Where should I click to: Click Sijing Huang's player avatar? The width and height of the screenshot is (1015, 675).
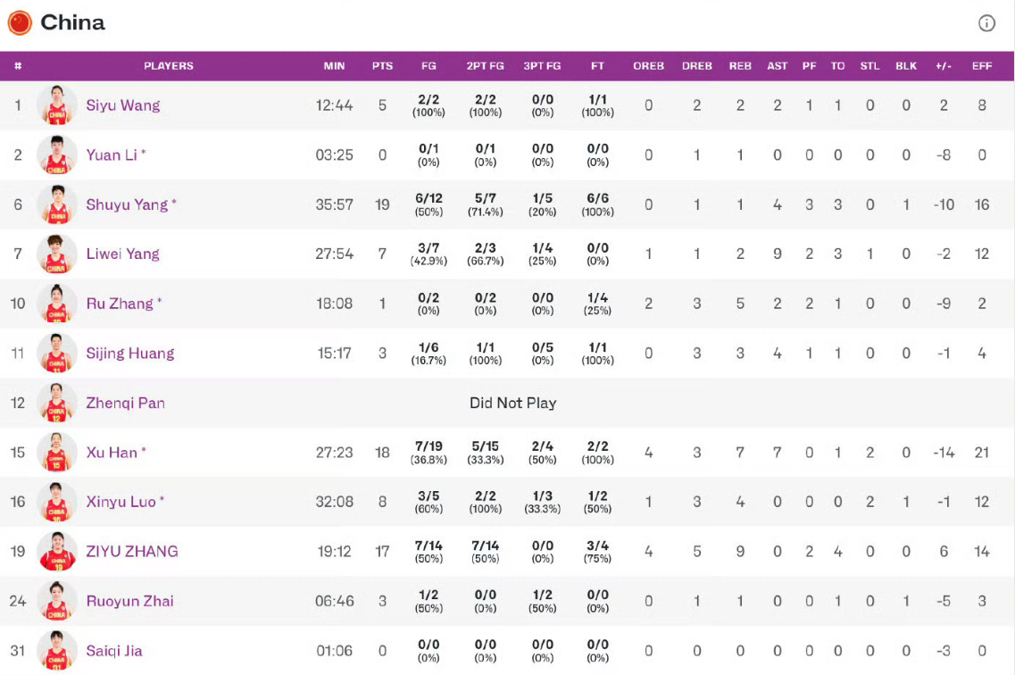56,353
